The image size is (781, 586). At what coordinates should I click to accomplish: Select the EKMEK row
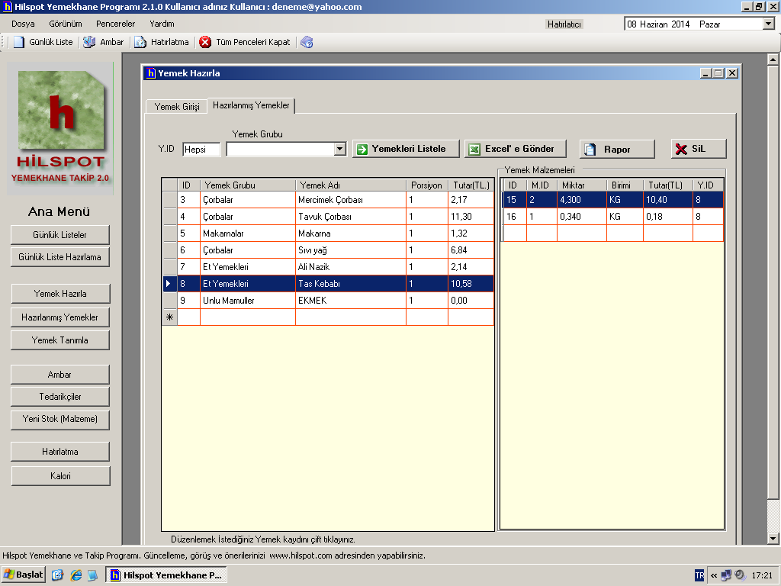328,301
